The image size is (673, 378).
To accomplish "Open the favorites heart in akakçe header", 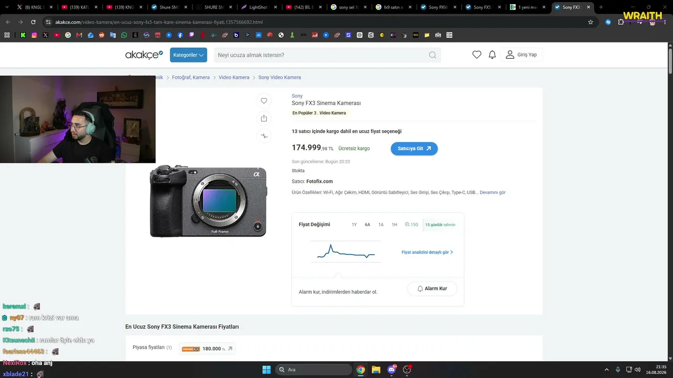I will pyautogui.click(x=477, y=55).
